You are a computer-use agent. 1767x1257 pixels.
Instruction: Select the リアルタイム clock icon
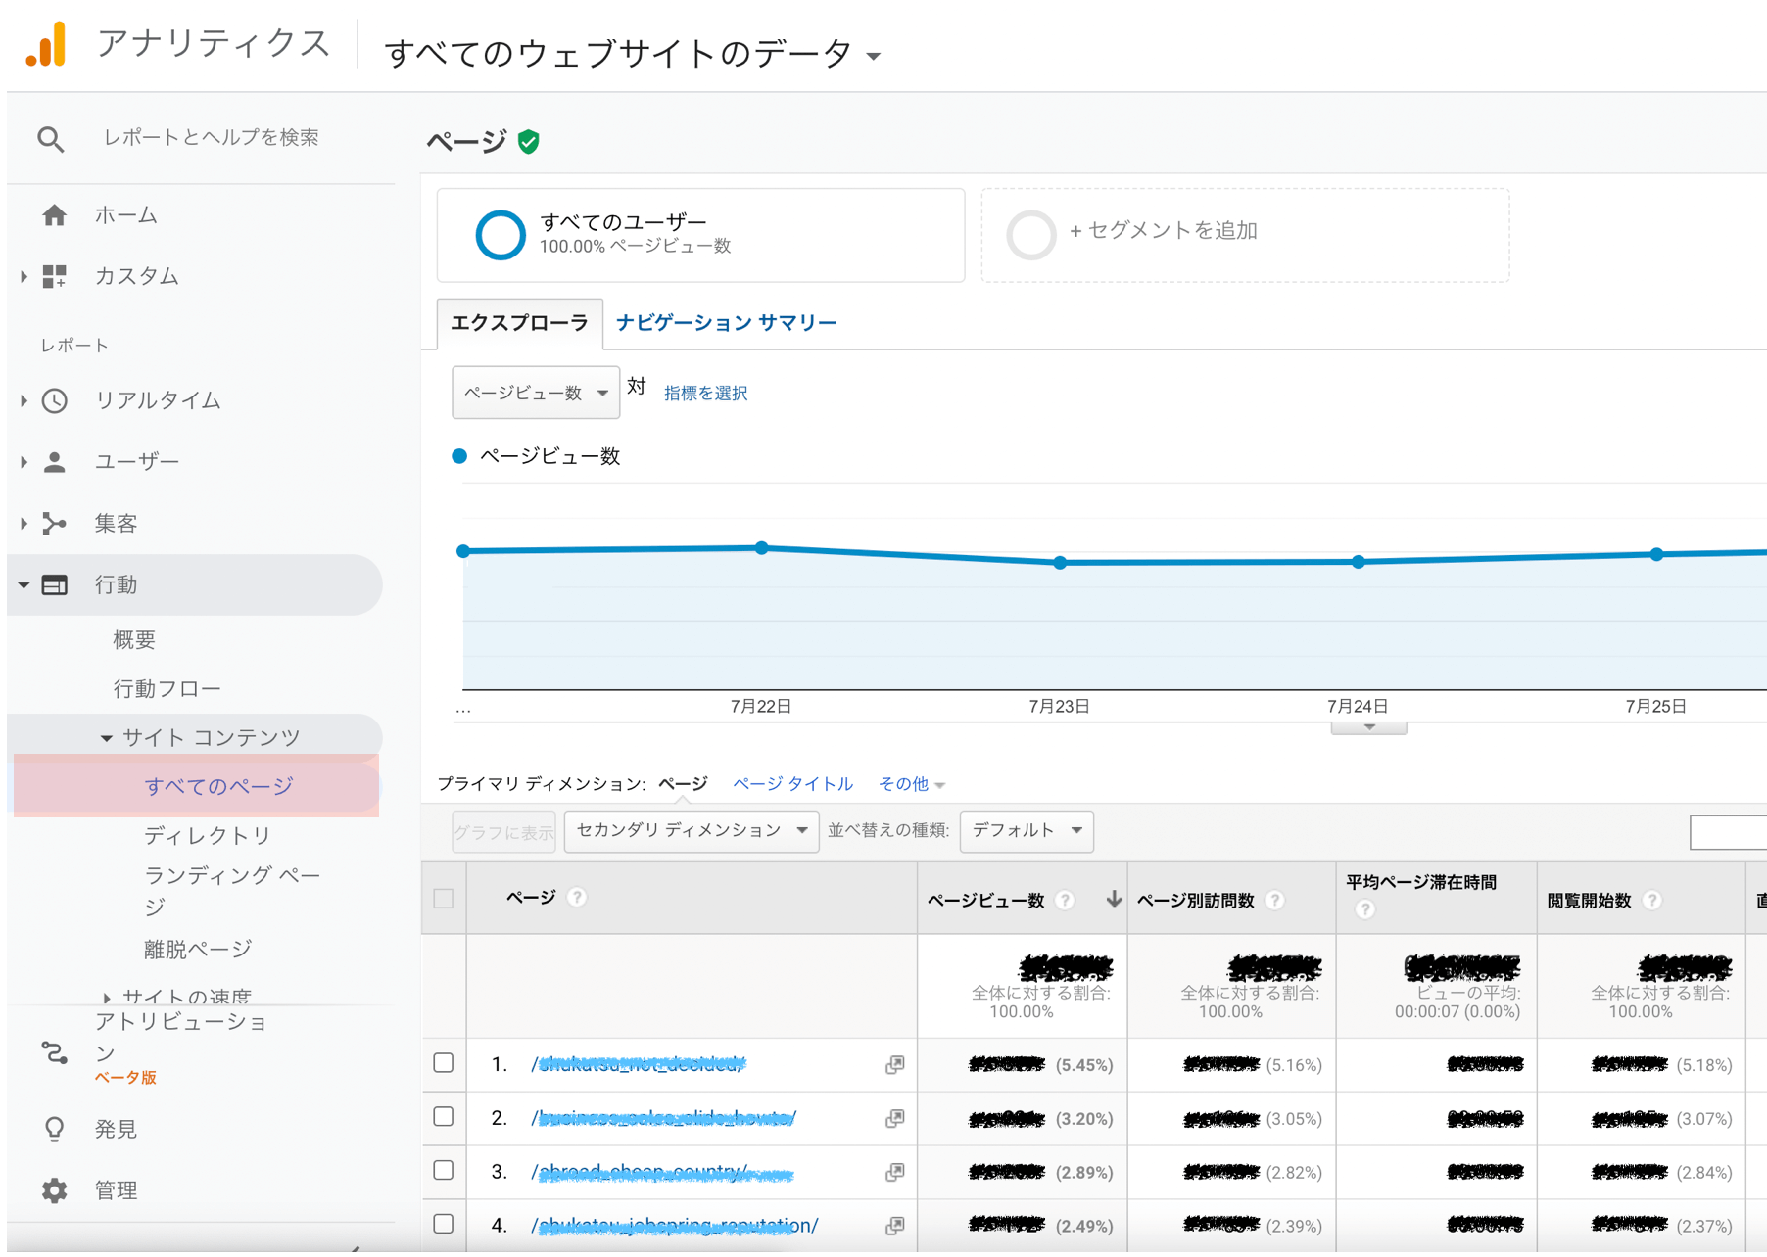click(55, 400)
